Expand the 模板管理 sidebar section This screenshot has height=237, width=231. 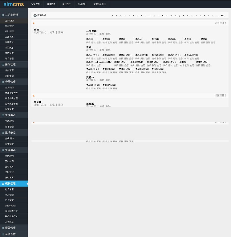(x=14, y=228)
